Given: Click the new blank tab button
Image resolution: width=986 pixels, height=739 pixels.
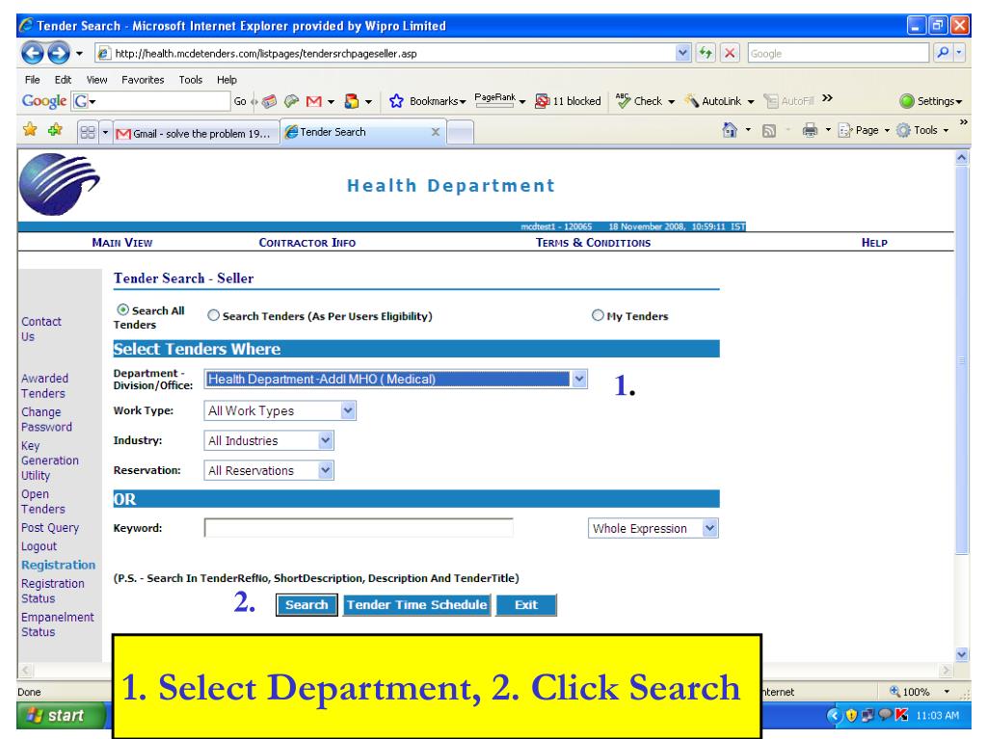Looking at the screenshot, I should point(461,133).
